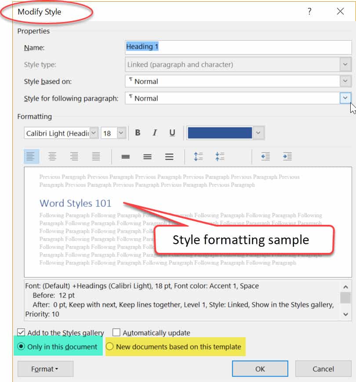Click the Priority: 10 description text
This screenshot has width=356, height=382.
point(42,314)
